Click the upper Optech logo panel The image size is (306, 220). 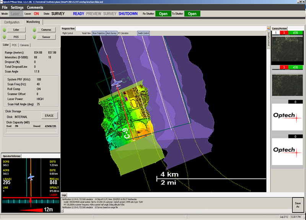[286, 117]
